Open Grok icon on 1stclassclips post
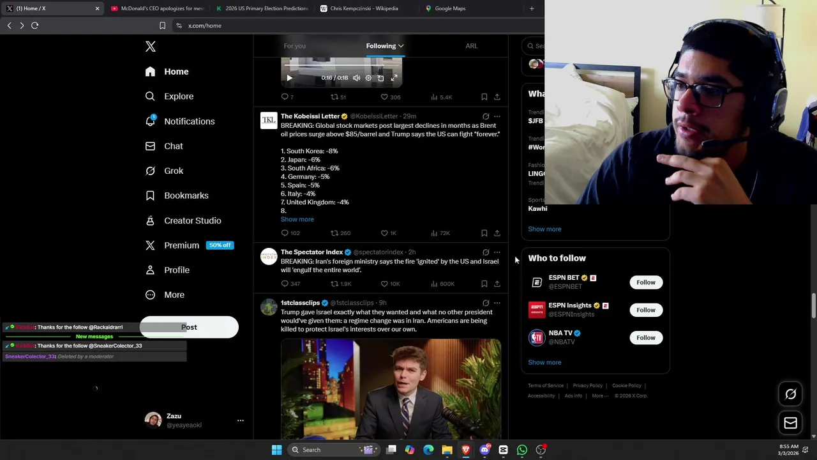Viewport: 817px width, 460px height. pos(486,303)
